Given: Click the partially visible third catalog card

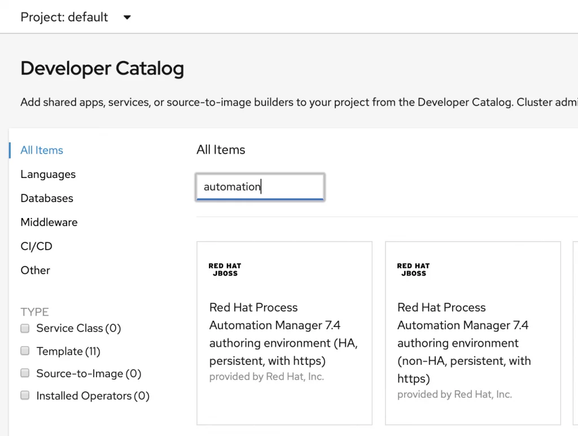Looking at the screenshot, I should [575, 333].
